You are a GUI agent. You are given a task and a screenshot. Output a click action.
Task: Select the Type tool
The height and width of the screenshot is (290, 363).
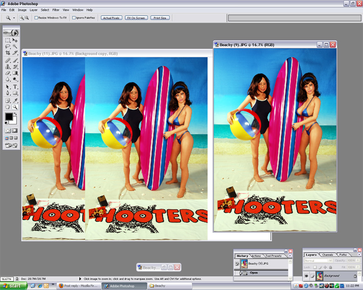(x=15, y=86)
